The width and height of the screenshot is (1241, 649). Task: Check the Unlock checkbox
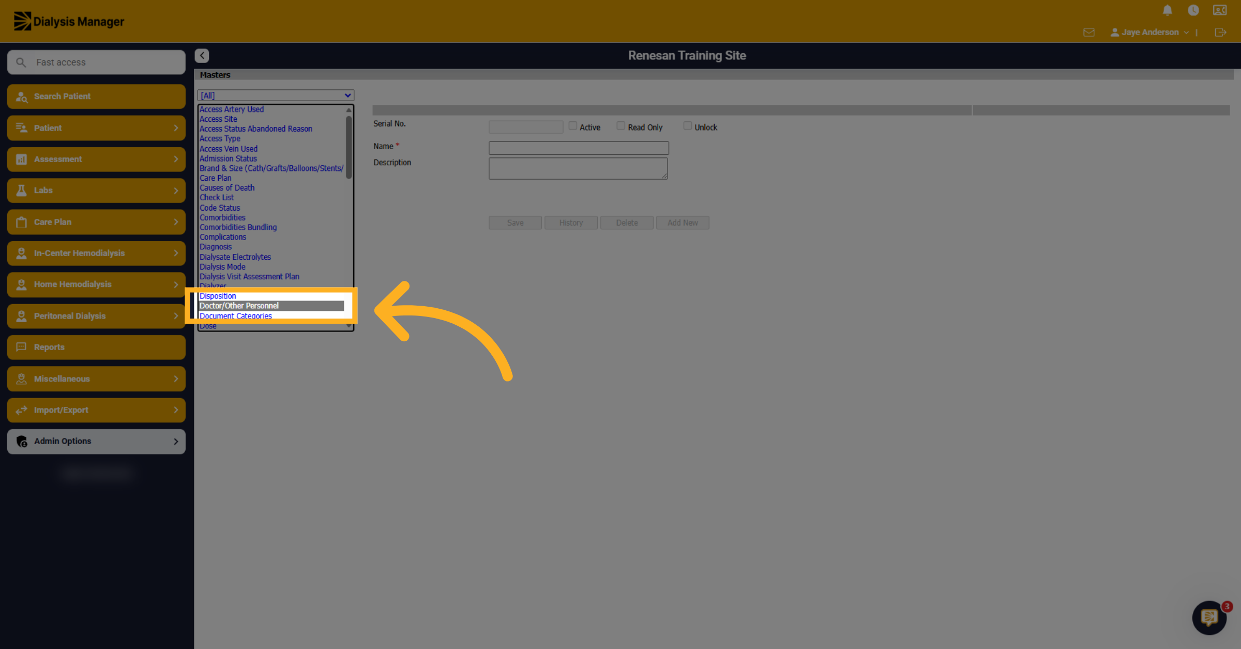(688, 126)
